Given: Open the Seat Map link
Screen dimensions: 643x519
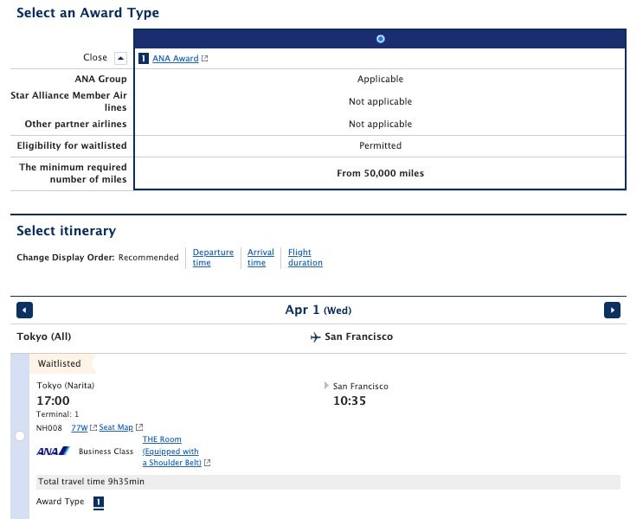Looking at the screenshot, I should point(116,427).
